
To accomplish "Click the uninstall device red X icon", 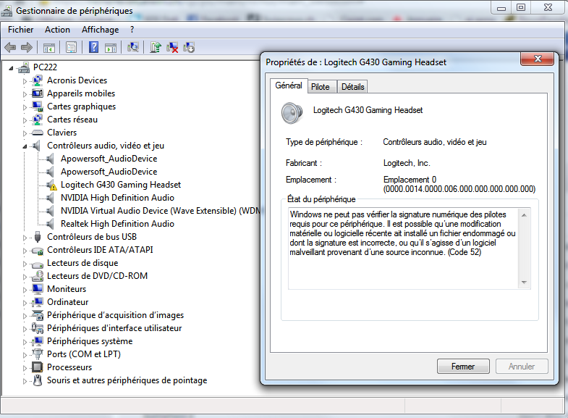I will 172,48.
